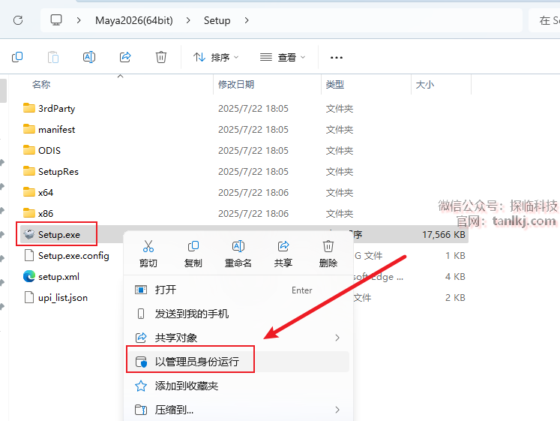Click the toolbar Rename icon
The height and width of the screenshot is (421, 560).
tap(89, 57)
